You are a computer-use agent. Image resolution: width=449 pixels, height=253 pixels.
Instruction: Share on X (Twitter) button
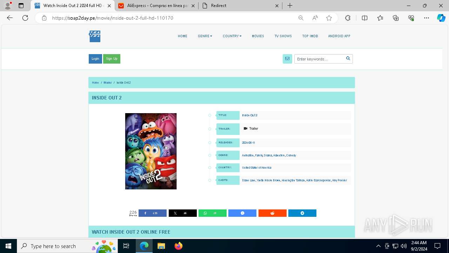point(183,213)
